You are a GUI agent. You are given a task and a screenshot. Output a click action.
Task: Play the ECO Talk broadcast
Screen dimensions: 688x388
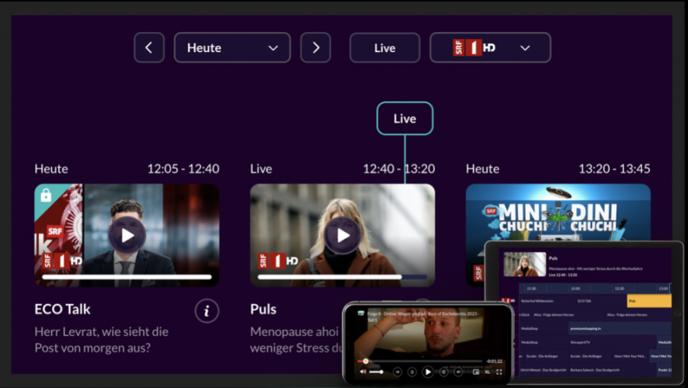[x=127, y=235]
